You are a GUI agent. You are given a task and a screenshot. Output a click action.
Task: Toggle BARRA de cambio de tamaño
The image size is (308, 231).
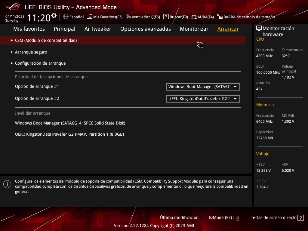249,17
